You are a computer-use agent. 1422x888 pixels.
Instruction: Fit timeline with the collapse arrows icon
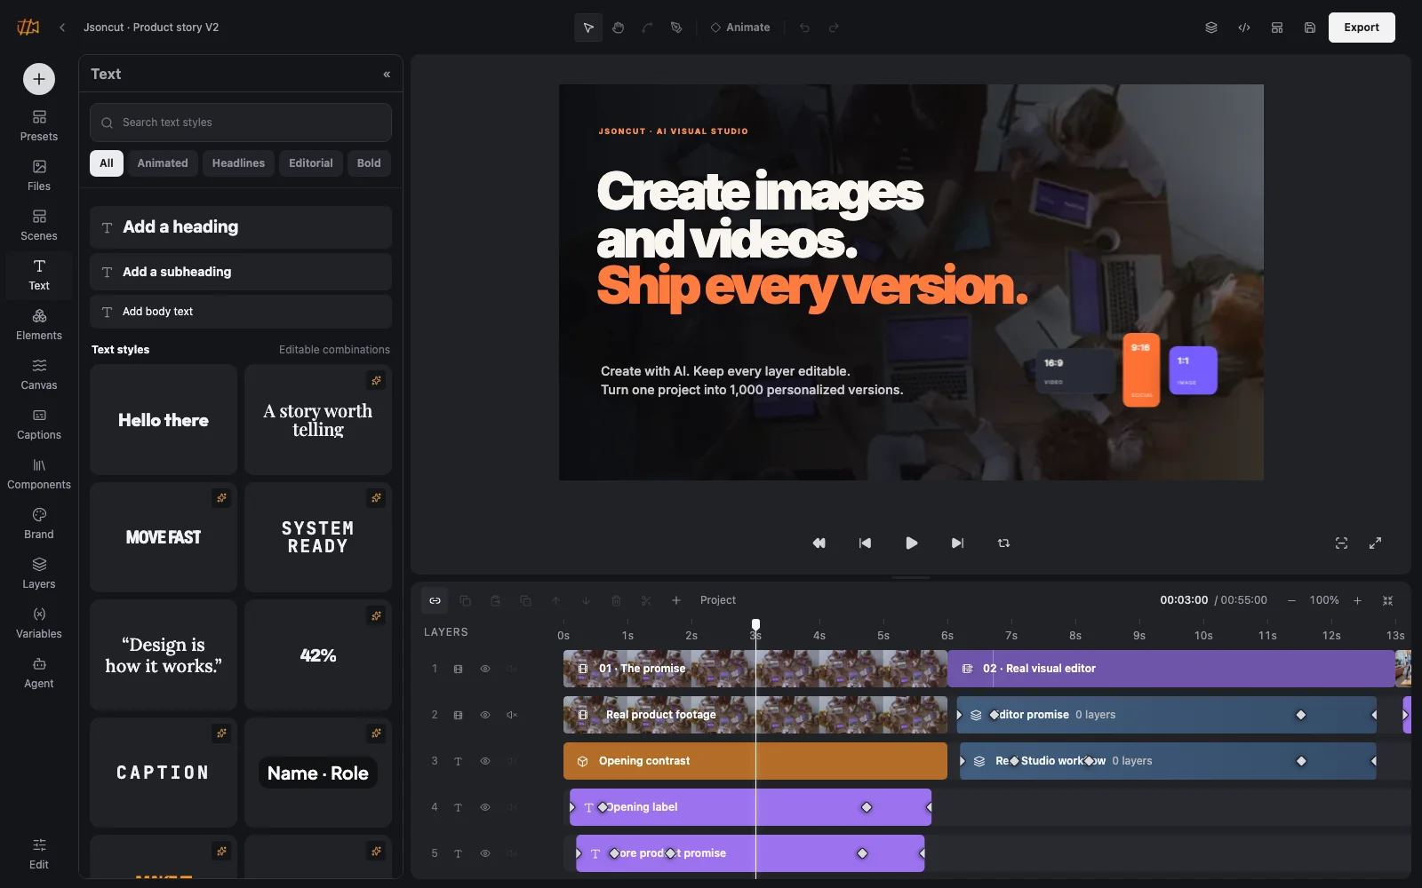pos(1387,600)
